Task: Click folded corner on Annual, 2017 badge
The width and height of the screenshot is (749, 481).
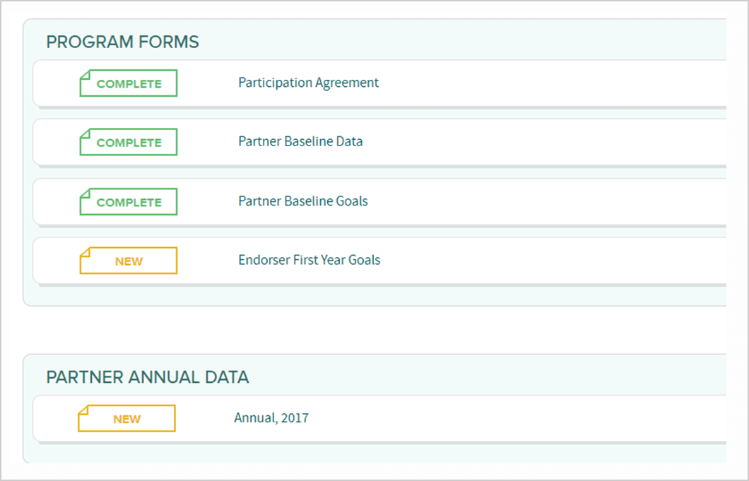Action: [x=83, y=410]
